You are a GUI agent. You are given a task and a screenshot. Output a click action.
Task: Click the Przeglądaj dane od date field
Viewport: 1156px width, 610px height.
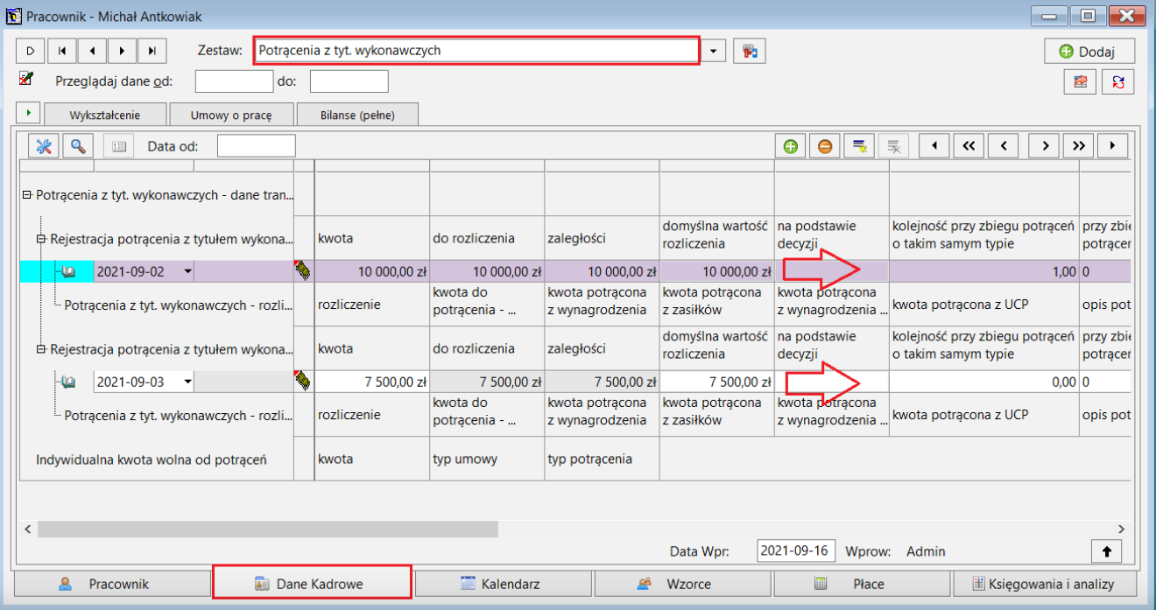[234, 81]
